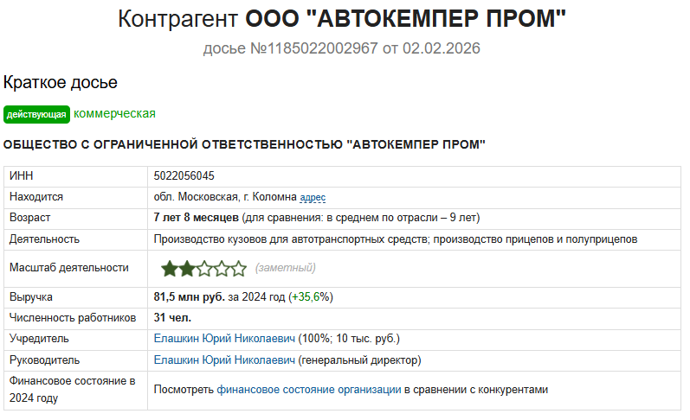Click the company age «7 лет 8 месяцев»

point(195,217)
